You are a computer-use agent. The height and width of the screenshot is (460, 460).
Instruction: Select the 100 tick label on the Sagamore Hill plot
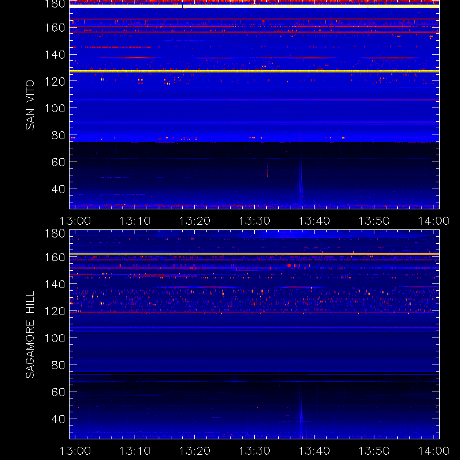click(55, 338)
